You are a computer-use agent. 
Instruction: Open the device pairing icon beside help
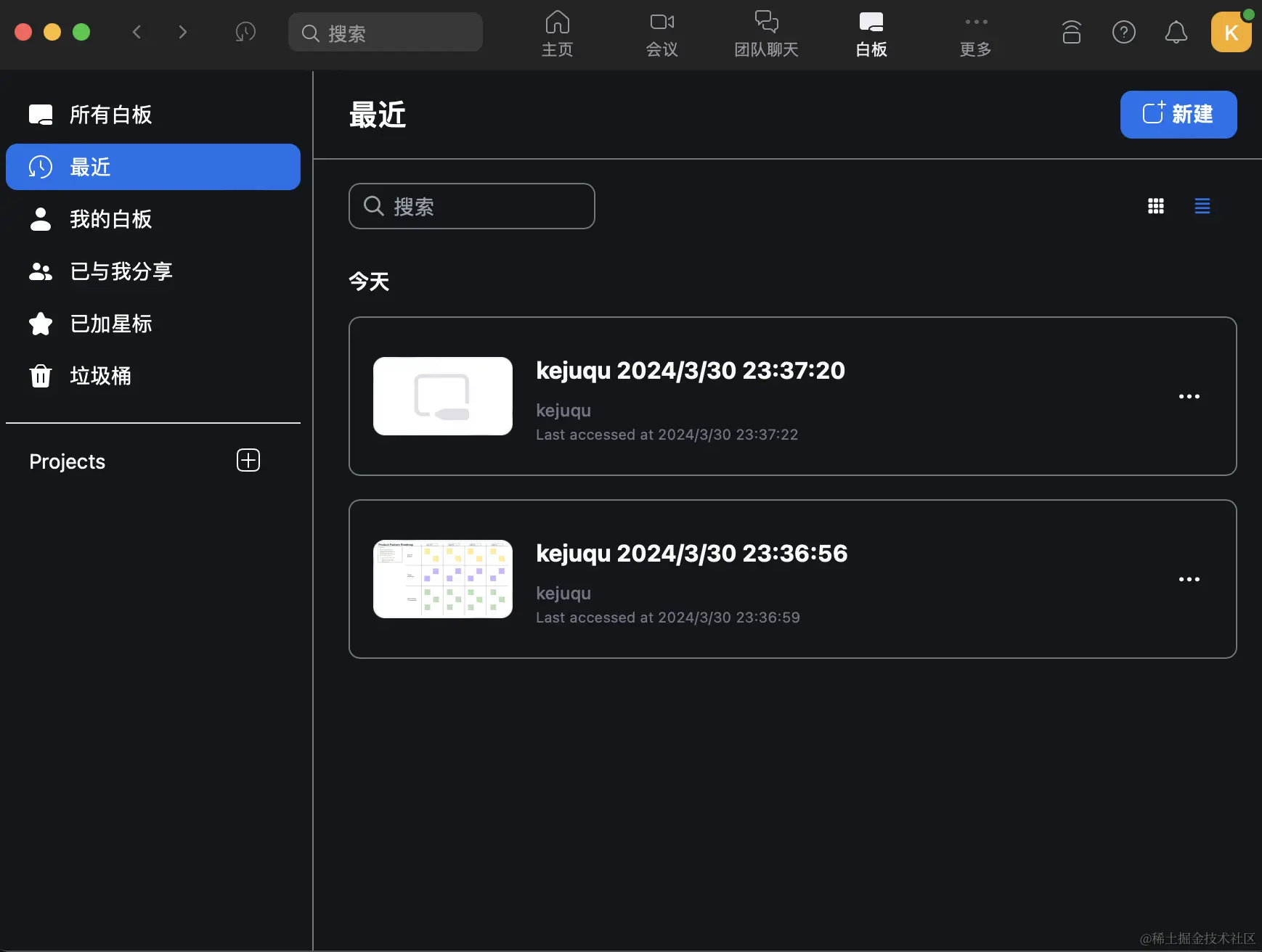(x=1072, y=32)
